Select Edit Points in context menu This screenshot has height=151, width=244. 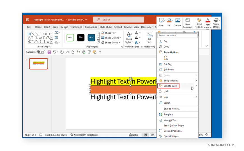(178, 69)
